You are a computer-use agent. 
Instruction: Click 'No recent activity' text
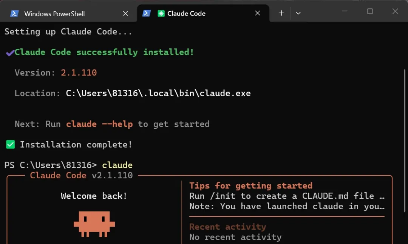coord(235,237)
